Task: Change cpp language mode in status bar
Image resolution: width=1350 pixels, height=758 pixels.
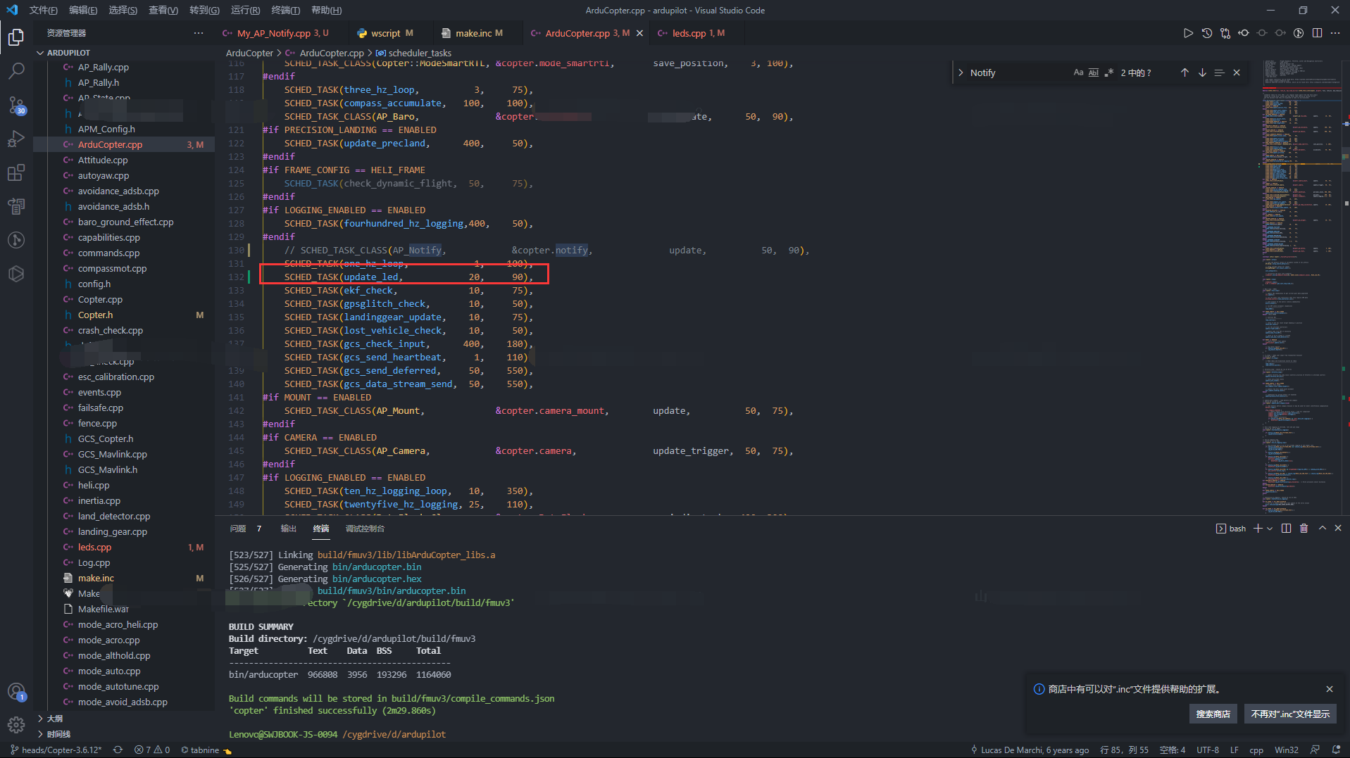Action: 1256,750
